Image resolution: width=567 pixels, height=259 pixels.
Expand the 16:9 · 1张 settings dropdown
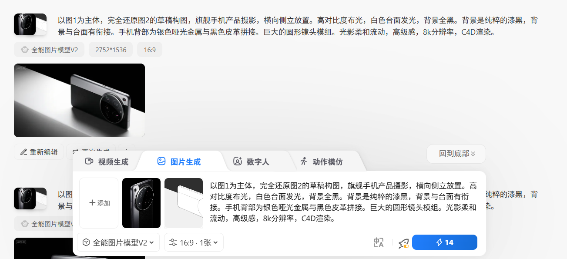194,242
